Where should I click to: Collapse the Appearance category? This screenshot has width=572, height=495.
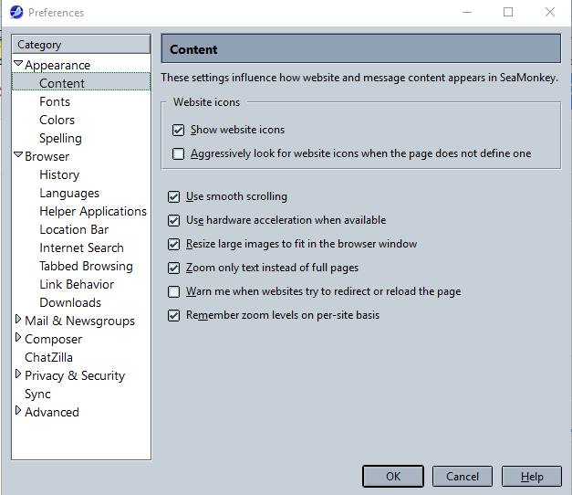point(18,65)
